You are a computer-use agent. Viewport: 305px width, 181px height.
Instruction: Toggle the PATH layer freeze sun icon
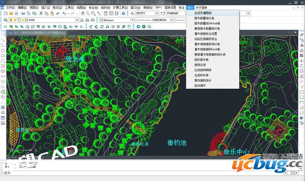15,19
